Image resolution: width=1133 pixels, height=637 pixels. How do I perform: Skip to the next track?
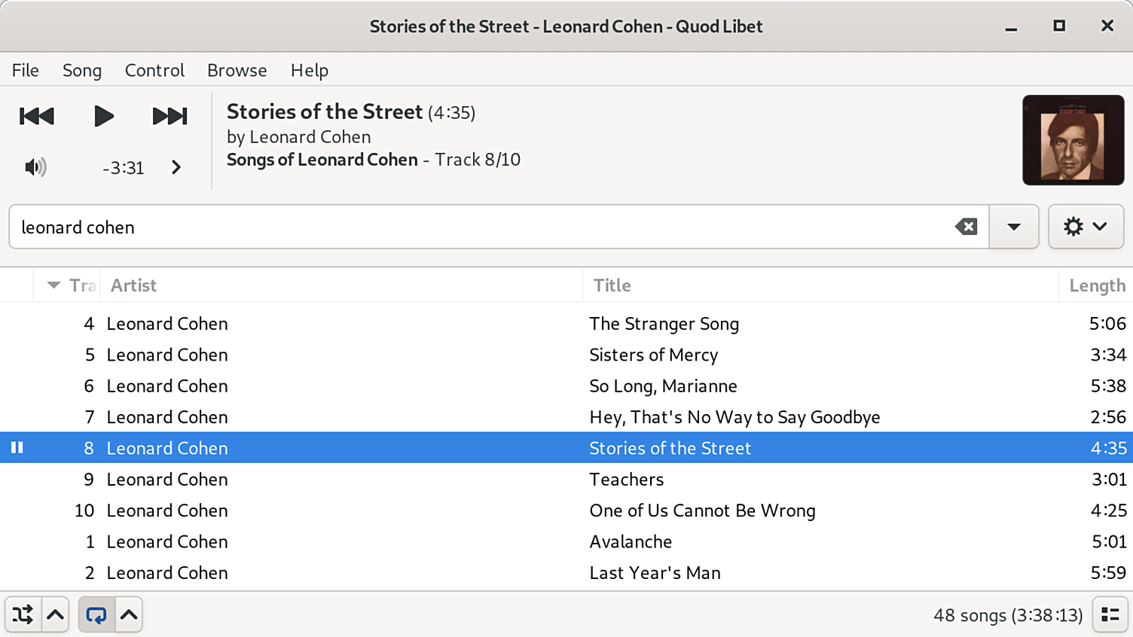169,116
